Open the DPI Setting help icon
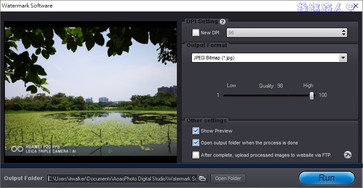 pyautogui.click(x=222, y=22)
